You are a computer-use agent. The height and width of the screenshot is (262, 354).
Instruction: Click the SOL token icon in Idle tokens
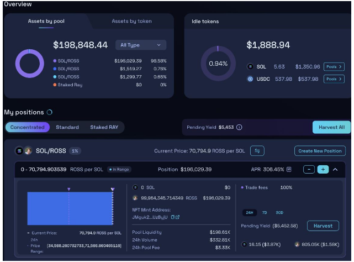click(250, 67)
